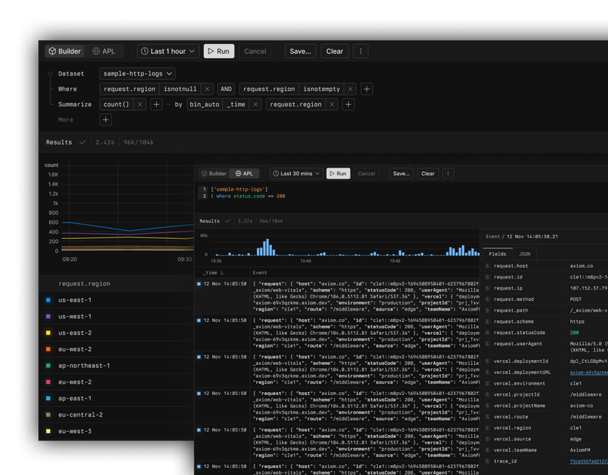Add an aggregation with the Summarize plus icon
The height and width of the screenshot is (475, 608).
tap(156, 104)
